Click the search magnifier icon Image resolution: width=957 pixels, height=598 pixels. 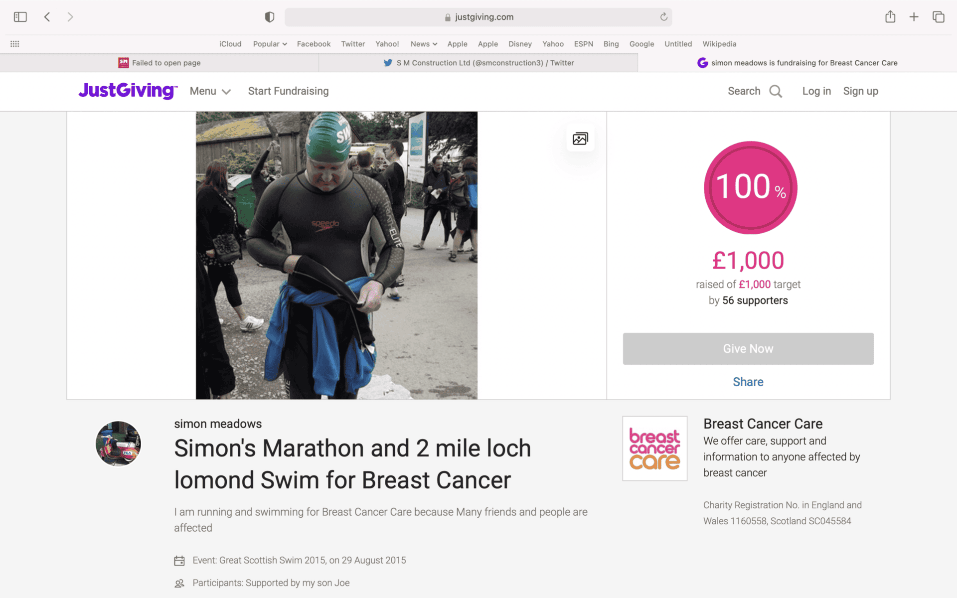[x=776, y=91]
